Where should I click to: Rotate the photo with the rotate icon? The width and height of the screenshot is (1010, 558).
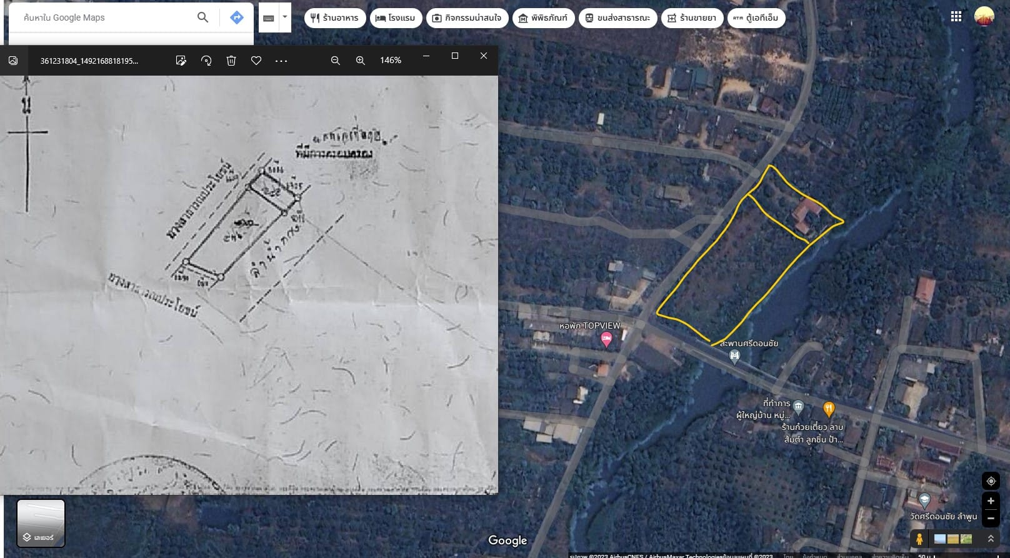coord(206,61)
